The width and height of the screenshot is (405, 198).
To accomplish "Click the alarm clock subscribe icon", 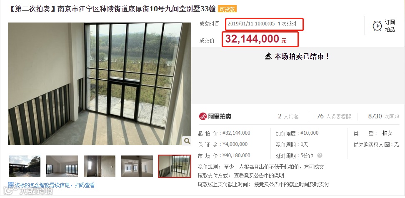I will (x=377, y=26).
